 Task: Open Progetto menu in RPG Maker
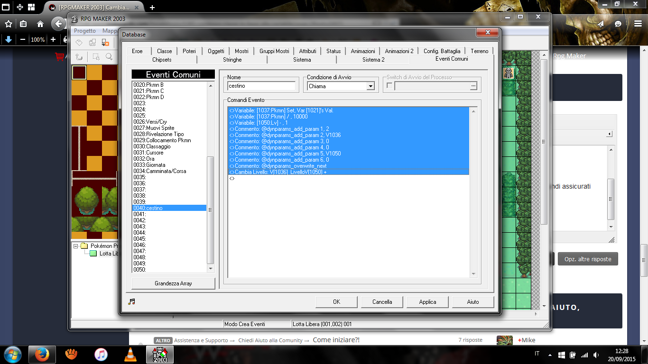click(x=85, y=31)
